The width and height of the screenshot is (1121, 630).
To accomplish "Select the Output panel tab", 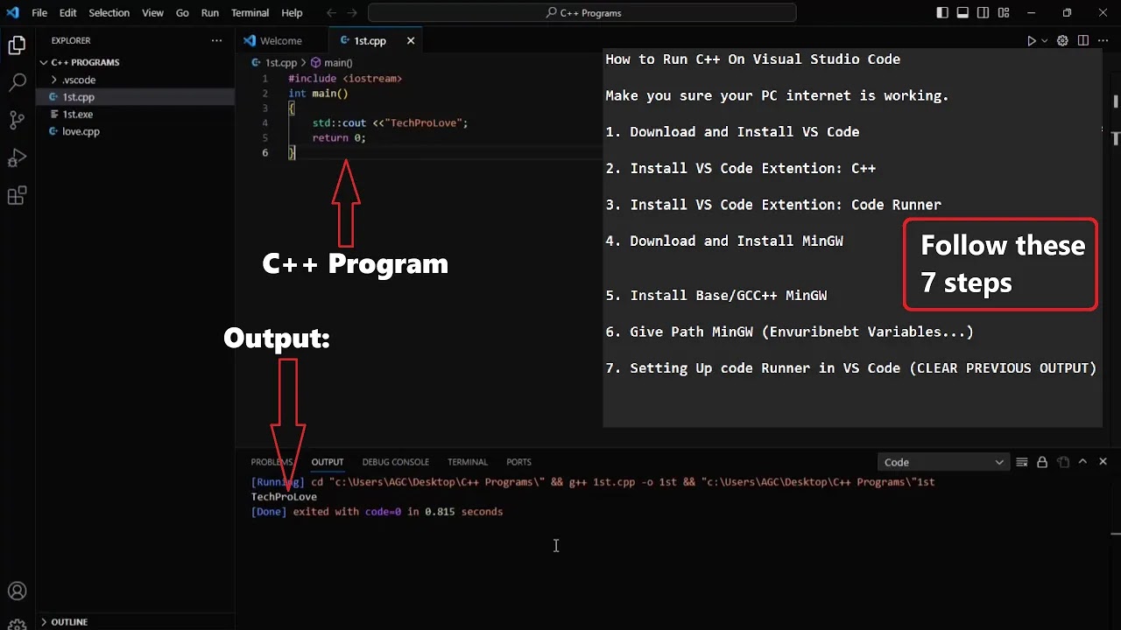I will (x=328, y=462).
